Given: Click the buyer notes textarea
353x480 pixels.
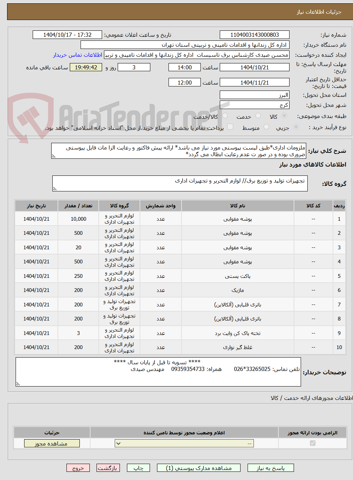Looking at the screenshot, I should (x=158, y=372).
